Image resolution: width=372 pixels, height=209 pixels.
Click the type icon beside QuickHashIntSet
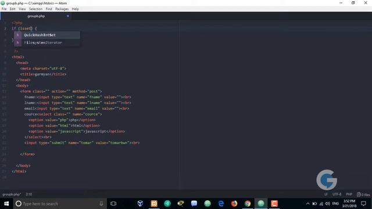point(17,35)
